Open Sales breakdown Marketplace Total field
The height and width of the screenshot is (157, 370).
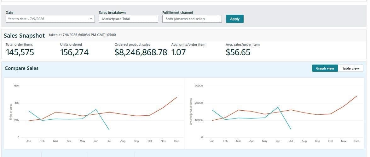coord(128,19)
